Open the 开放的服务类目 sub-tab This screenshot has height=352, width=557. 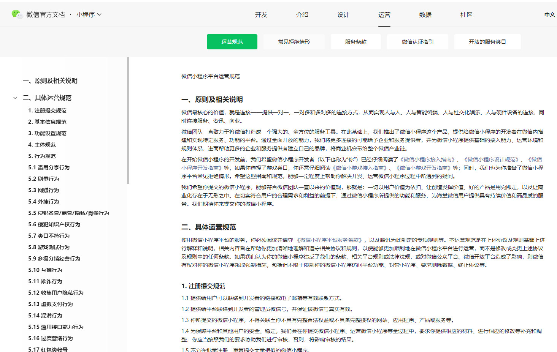click(x=487, y=42)
